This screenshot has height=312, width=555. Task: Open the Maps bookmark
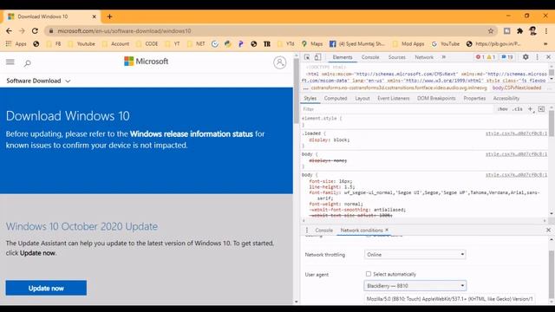[312, 44]
